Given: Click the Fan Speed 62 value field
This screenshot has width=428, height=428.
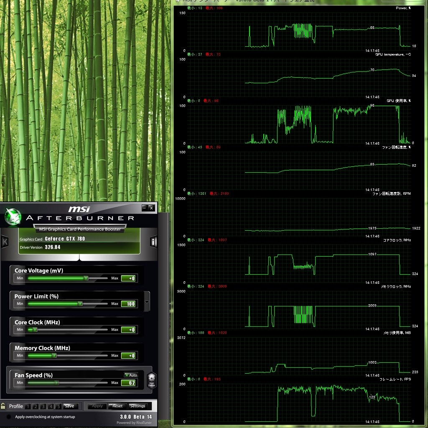Looking at the screenshot, I should pyautogui.click(x=128, y=383).
